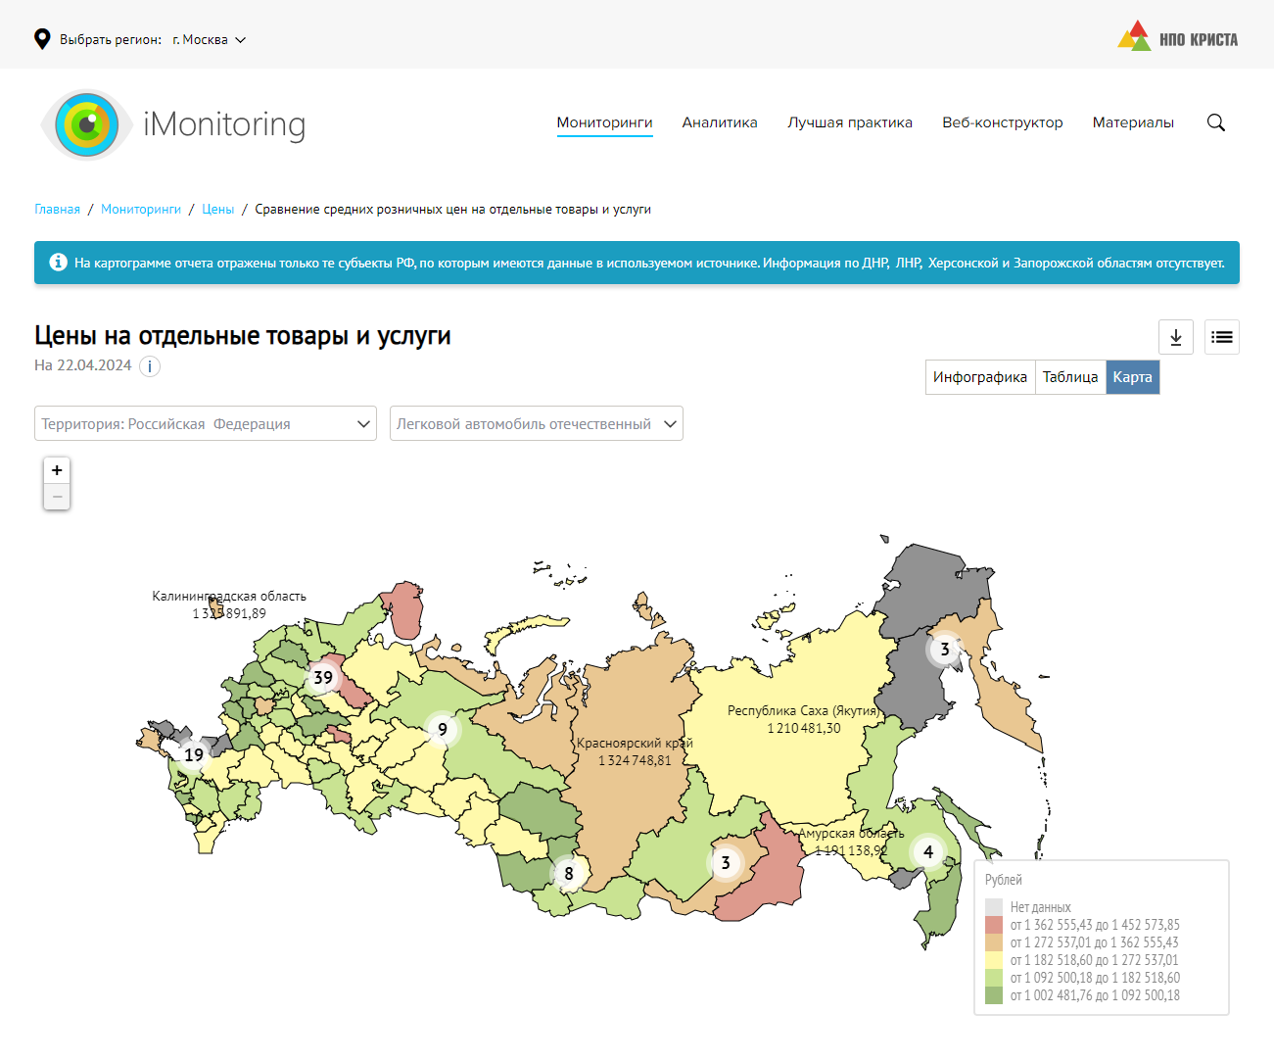Image resolution: width=1274 pixels, height=1062 pixels.
Task: Click the location pin icon
Action: click(x=42, y=39)
